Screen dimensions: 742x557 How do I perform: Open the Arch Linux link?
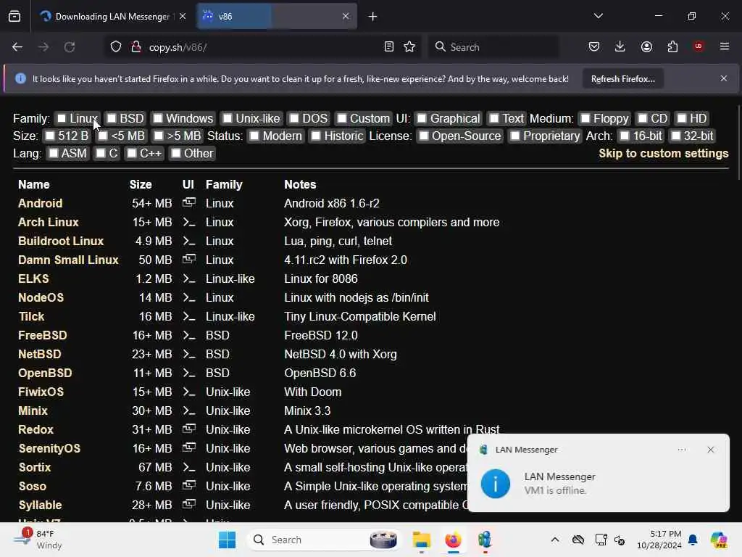click(49, 222)
